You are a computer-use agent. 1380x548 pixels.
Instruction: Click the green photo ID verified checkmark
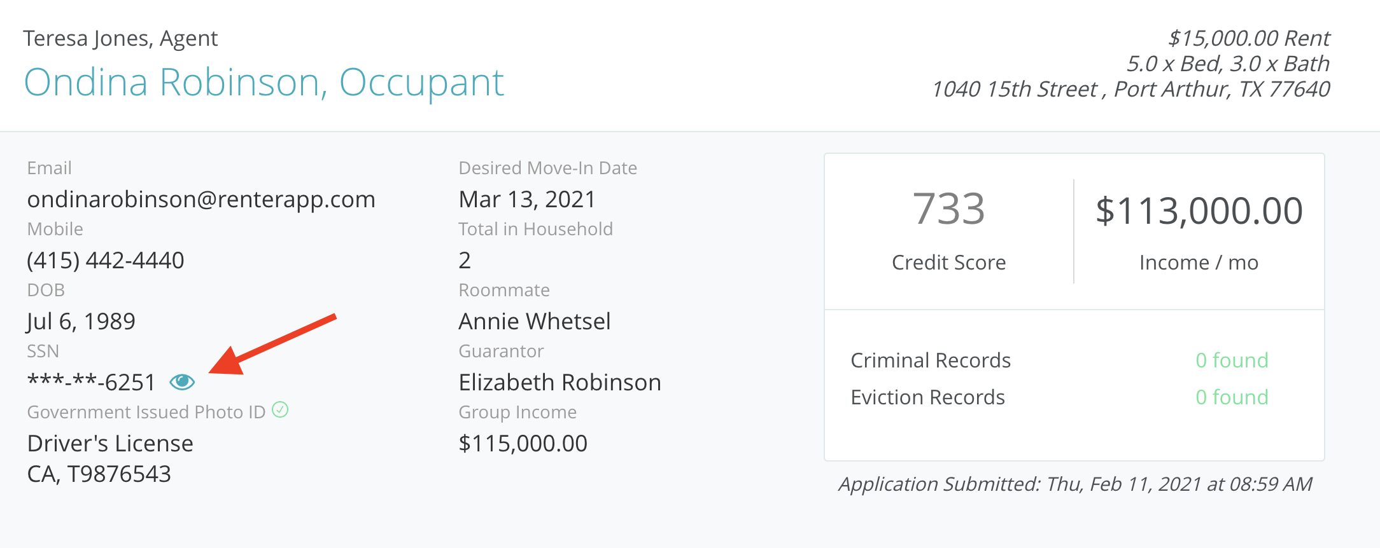coord(280,410)
